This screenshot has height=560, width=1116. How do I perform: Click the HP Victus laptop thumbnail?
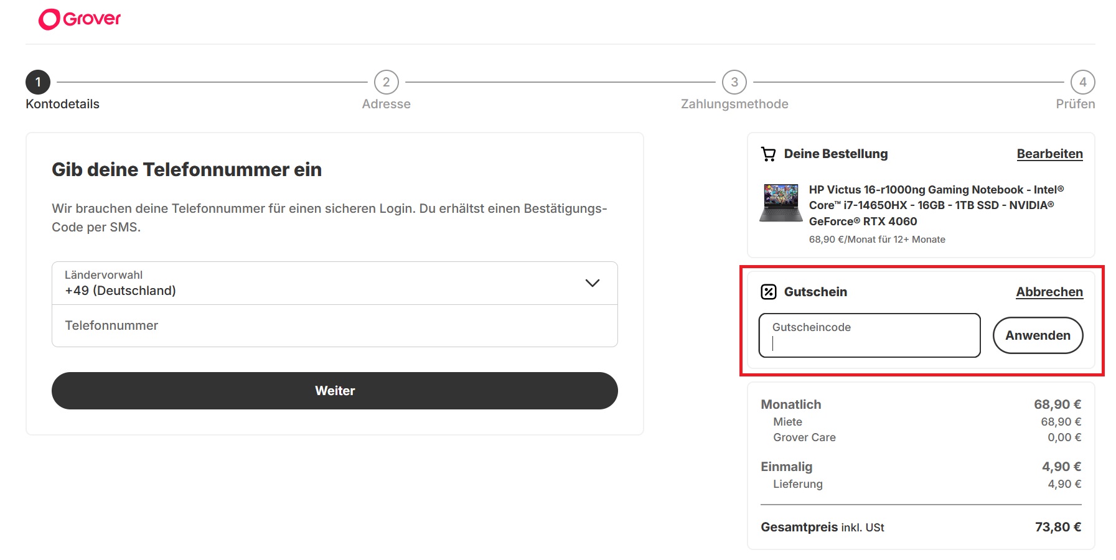[781, 203]
